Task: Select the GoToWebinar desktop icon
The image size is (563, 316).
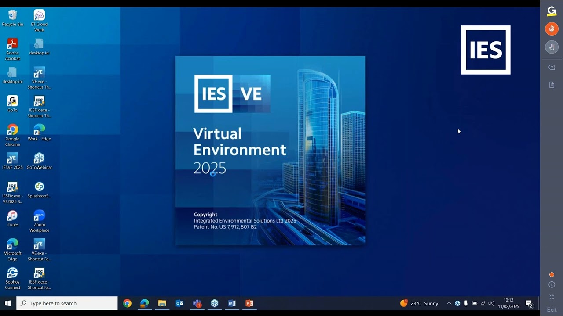Action: pos(39,161)
